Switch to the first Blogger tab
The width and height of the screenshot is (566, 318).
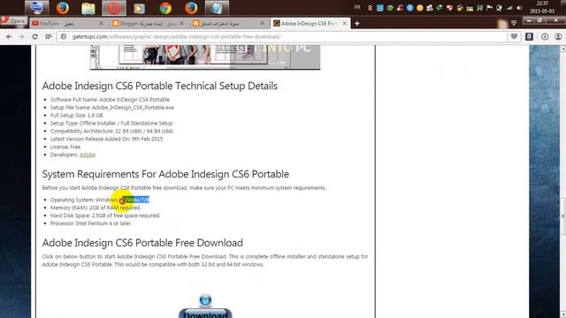pos(148,24)
